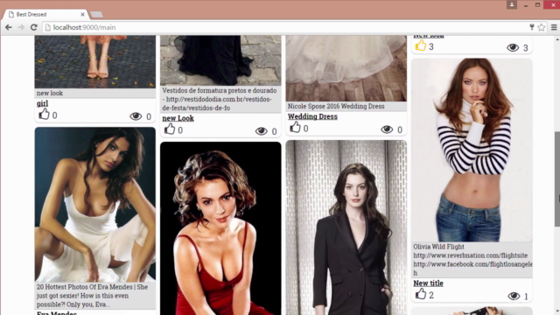The image size is (560, 315).
Task: Like the 'girl' post with thumbs-up icon
Action: click(44, 115)
